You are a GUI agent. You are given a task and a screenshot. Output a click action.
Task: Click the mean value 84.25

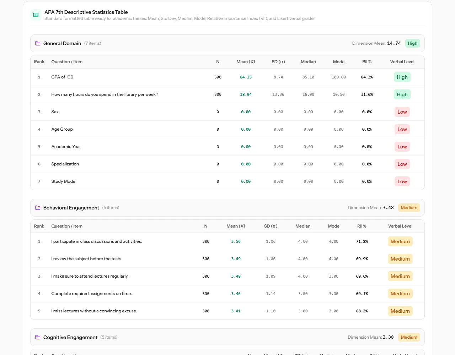246,77
